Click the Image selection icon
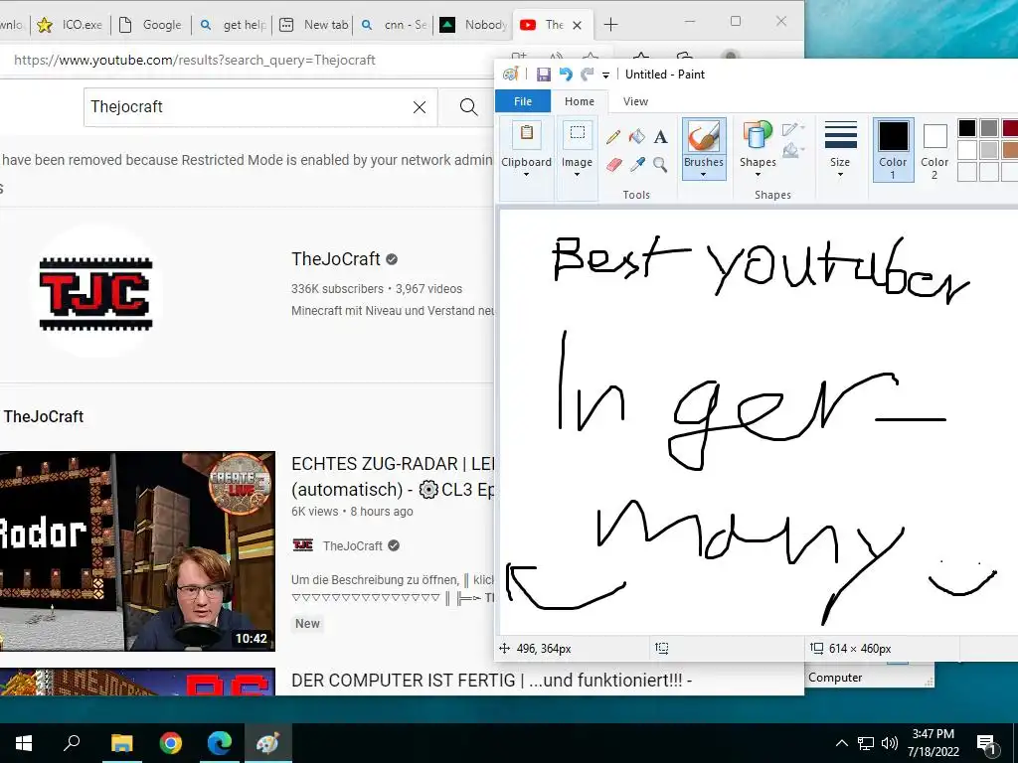The height and width of the screenshot is (763, 1018). point(577,135)
